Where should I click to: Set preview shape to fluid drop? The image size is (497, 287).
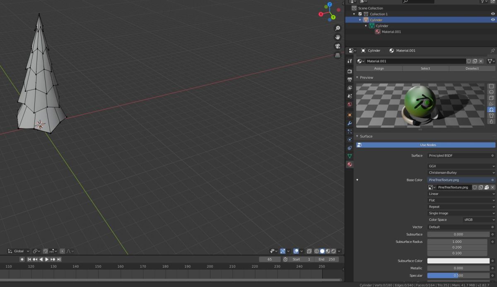pos(492,121)
